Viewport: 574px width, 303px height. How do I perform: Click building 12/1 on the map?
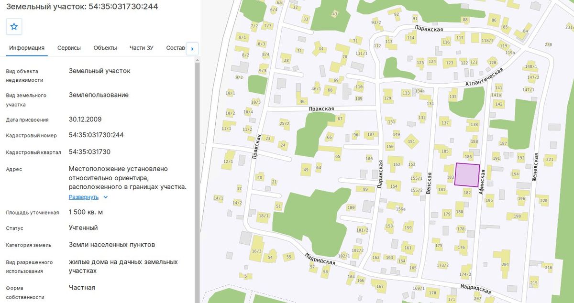(229, 160)
